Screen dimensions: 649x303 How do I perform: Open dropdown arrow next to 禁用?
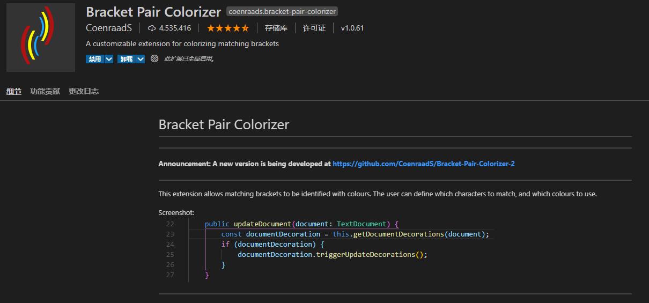click(109, 59)
